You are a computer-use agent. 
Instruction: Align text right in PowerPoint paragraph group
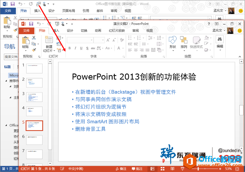click(142, 50)
